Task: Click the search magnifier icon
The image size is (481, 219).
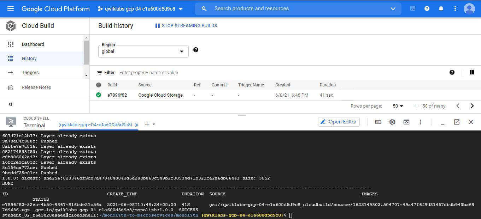Action: tap(204, 9)
